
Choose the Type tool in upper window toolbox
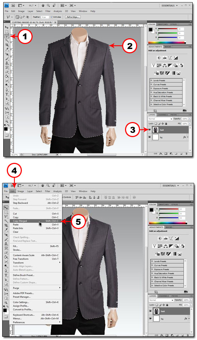[7, 94]
